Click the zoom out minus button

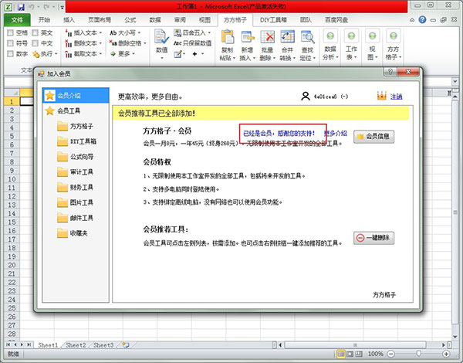point(390,354)
